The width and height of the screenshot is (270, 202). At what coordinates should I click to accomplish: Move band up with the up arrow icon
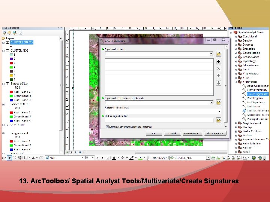click(218, 76)
